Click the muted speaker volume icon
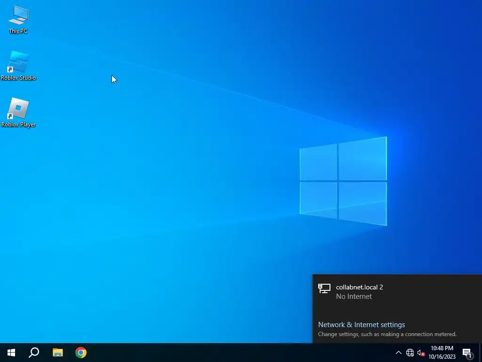Viewport: 482px width, 362px height. 420,353
